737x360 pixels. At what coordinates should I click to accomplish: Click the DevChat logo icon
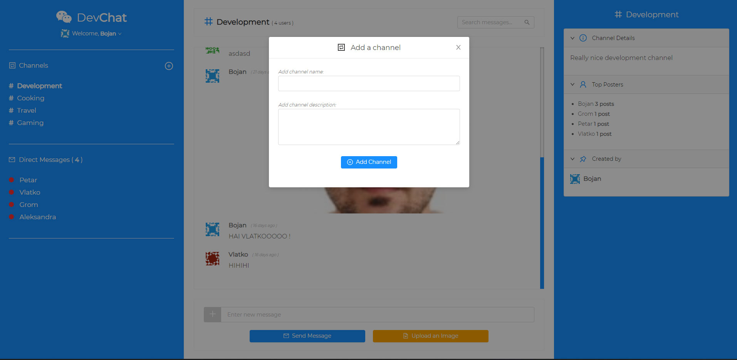pyautogui.click(x=64, y=17)
